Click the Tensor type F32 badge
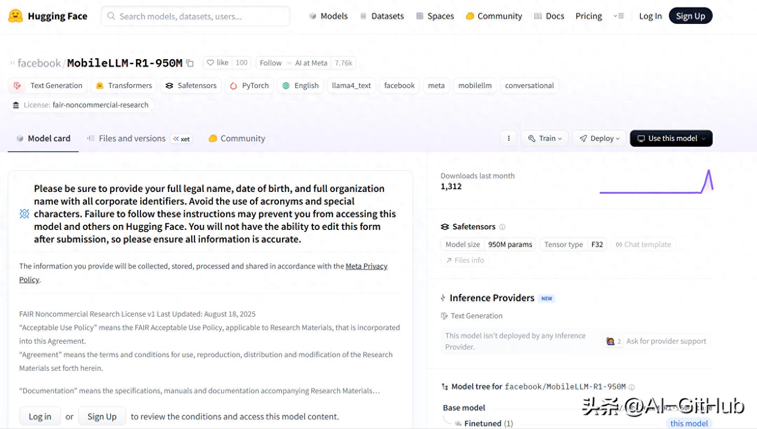This screenshot has height=429, width=757. pyautogui.click(x=573, y=244)
